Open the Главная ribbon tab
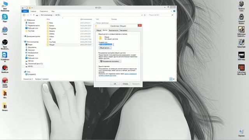Image resolution: width=249 pixels, height=140 pixels. click(x=33, y=11)
